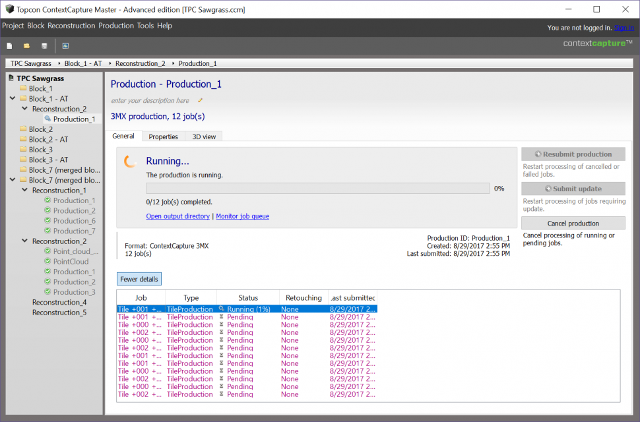The image size is (640, 422).
Task: Click the running status icon in the highlighted job row
Action: [x=222, y=309]
